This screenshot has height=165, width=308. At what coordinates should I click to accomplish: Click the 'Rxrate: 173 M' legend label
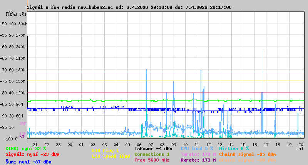click(x=198, y=160)
